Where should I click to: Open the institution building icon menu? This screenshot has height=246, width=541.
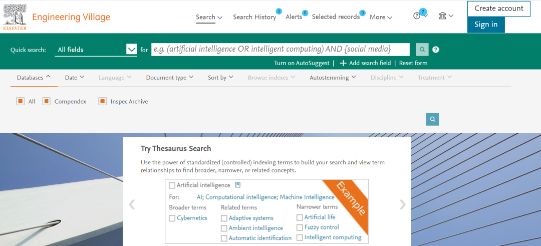pyautogui.click(x=442, y=16)
